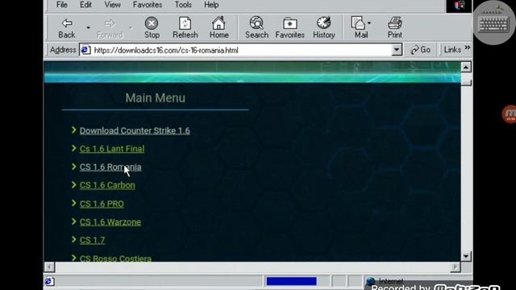Screen dimensions: 516x290
Task: Open the Back history dropdown arrow
Action: click(x=88, y=28)
